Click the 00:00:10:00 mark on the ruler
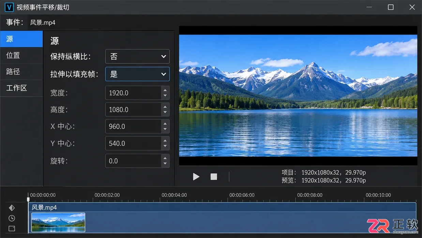The height and width of the screenshot is (238, 422). click(378, 195)
